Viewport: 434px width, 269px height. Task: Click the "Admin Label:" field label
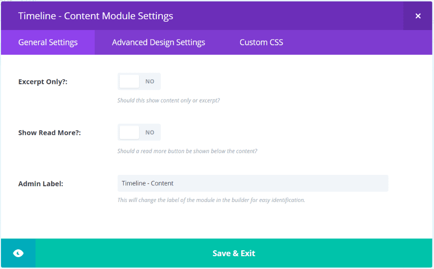pos(40,184)
